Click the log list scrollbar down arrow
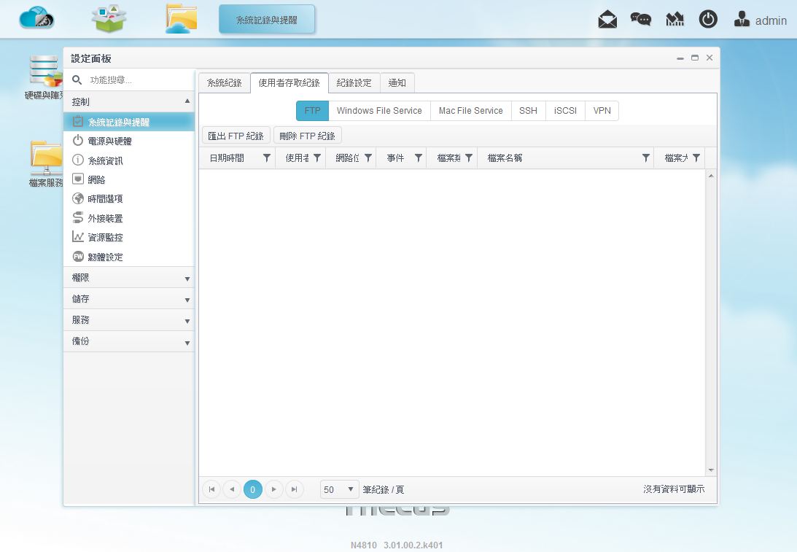Viewport: 797px width, 552px height. pos(711,470)
